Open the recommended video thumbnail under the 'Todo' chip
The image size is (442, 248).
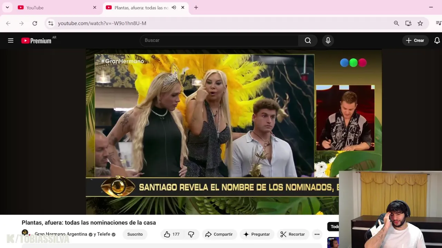[x=333, y=242]
